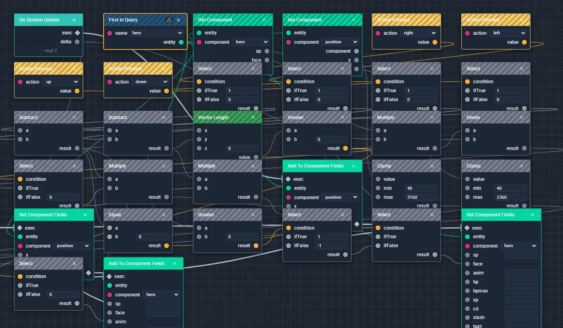The width and height of the screenshot is (563, 328).
Task: Close the Equal node
Action: click(x=164, y=215)
